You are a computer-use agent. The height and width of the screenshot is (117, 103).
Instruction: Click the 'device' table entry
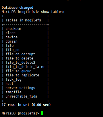click(12, 37)
